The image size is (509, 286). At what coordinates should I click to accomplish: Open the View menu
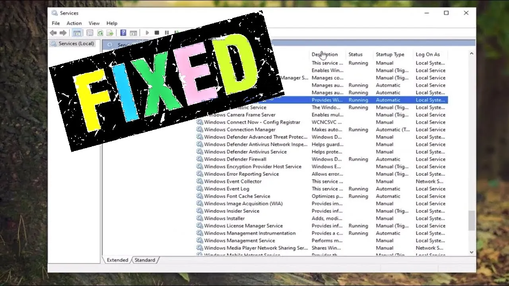click(94, 23)
